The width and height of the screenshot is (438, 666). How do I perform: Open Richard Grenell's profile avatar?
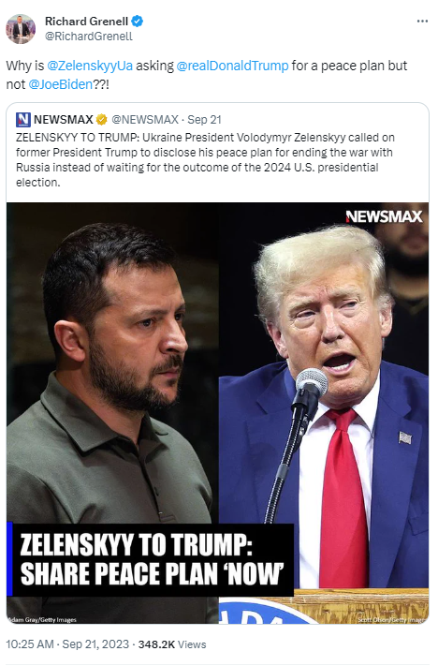point(21,29)
